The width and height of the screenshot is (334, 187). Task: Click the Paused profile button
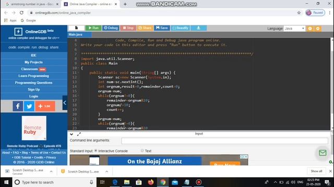pos(315,12)
